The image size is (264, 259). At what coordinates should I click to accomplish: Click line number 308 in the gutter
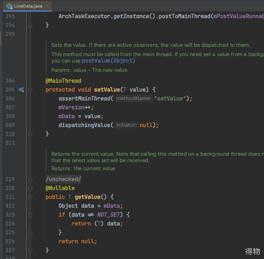point(10,116)
